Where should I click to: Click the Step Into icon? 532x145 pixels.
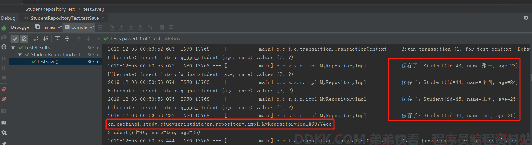pos(121,27)
